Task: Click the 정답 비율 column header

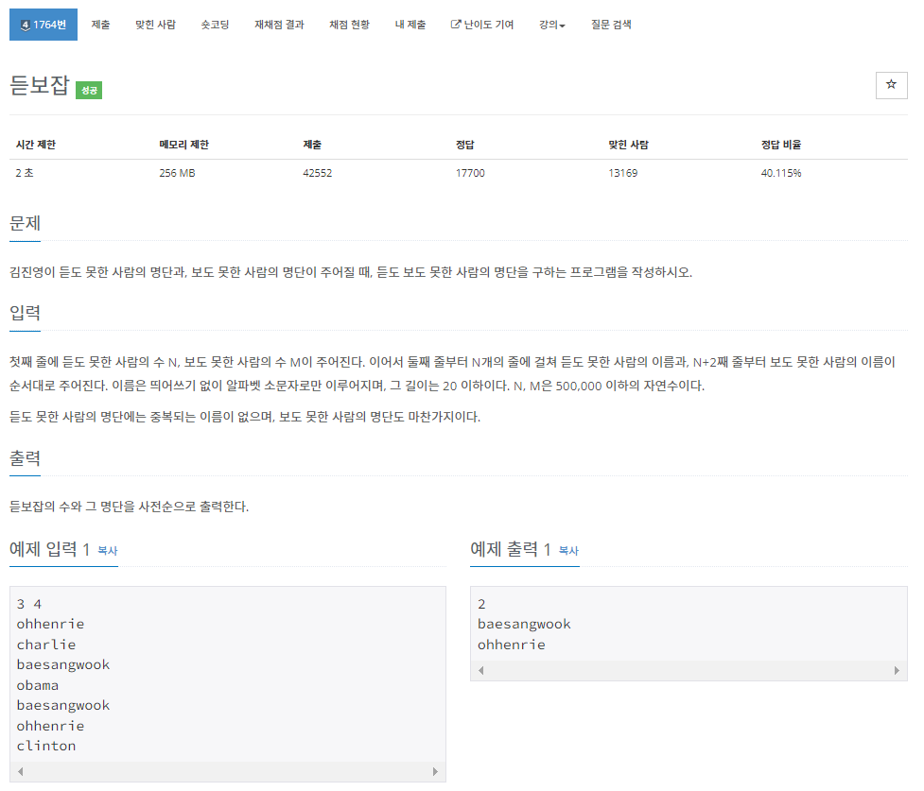Action: (x=781, y=145)
